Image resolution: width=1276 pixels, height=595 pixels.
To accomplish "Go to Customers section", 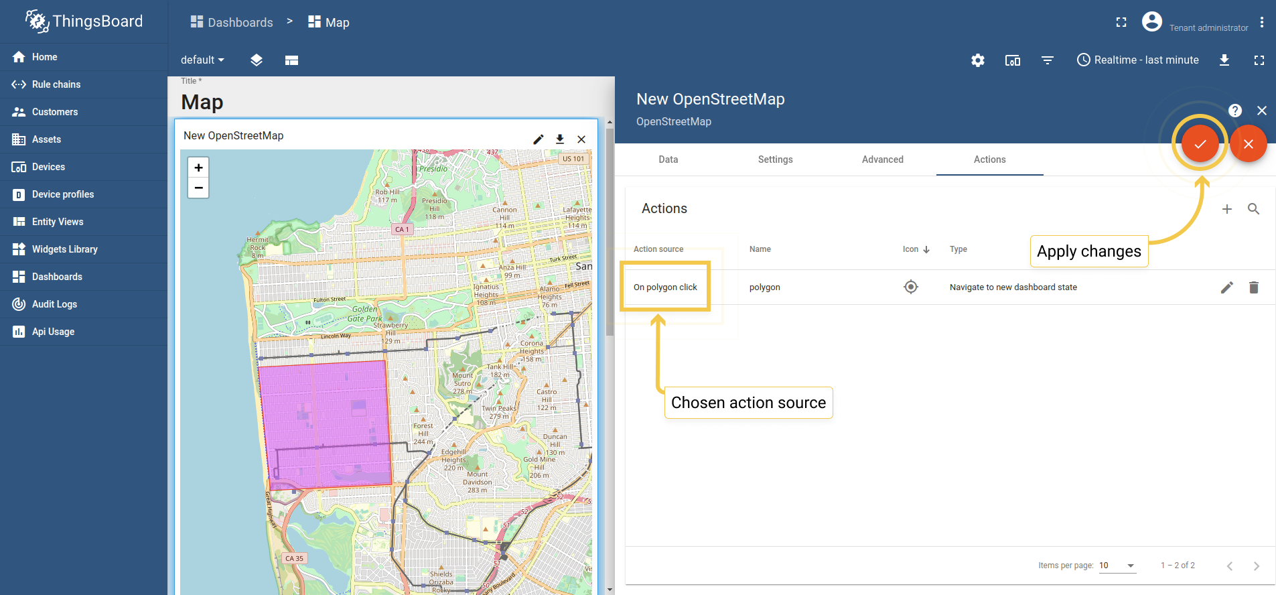I will click(x=84, y=112).
